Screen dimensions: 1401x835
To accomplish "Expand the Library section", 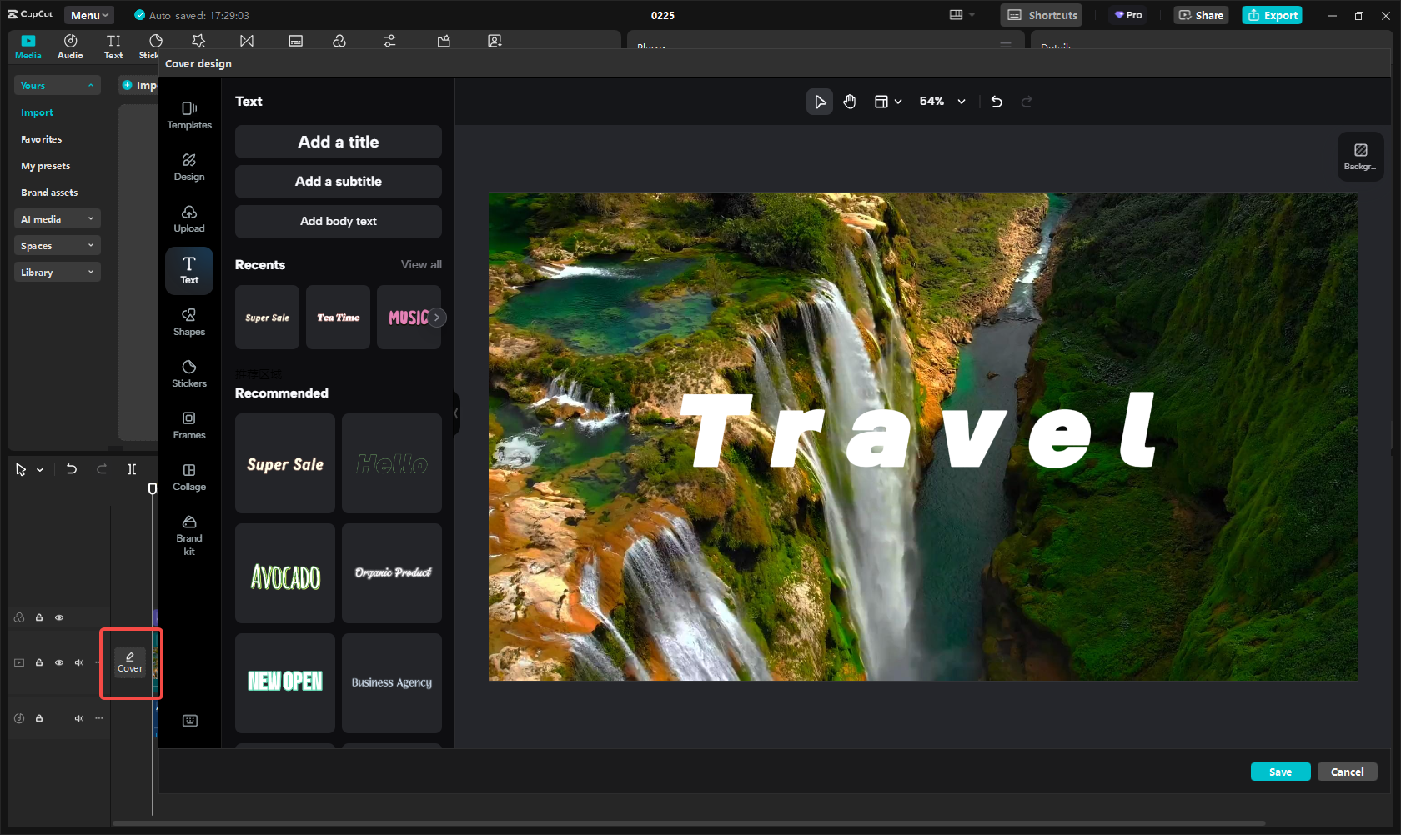I will [x=57, y=272].
